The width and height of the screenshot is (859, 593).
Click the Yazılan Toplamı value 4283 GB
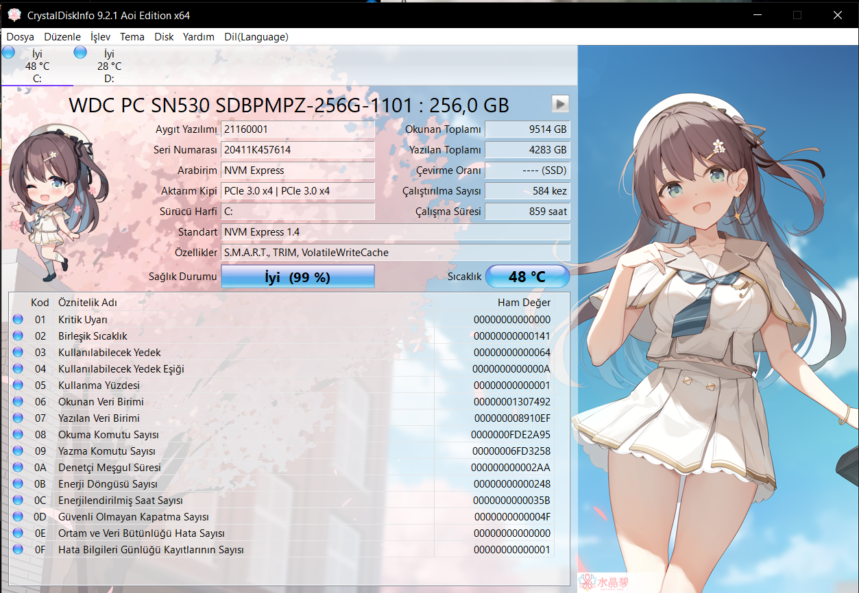point(527,149)
